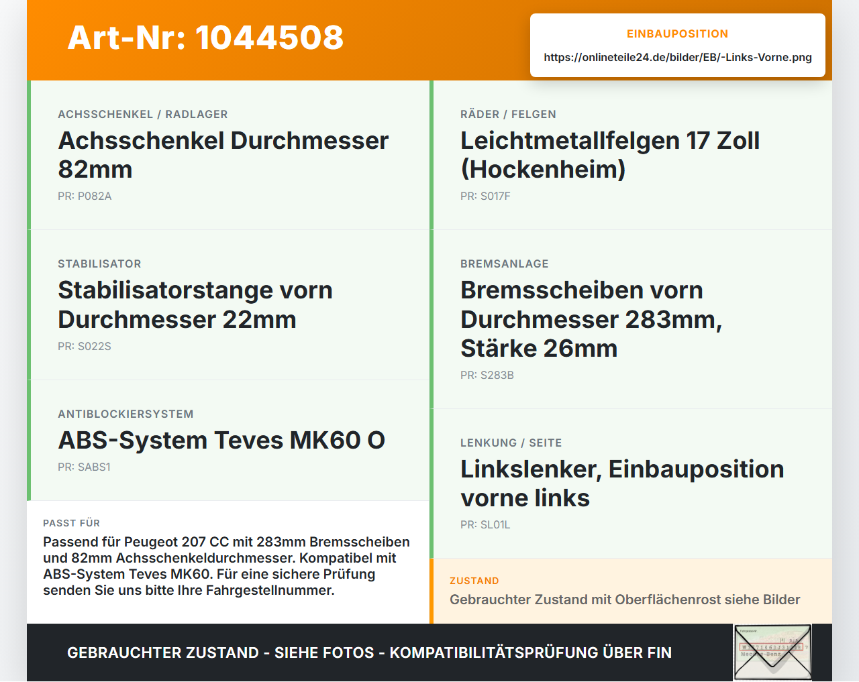Select the Leichtmetallfelgen 17 Zoll (Hockenheim) title
This screenshot has height=682, width=859.
[x=610, y=155]
